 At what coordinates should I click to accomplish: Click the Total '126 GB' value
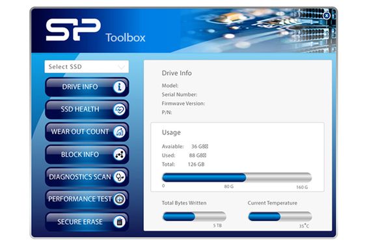pos(196,164)
